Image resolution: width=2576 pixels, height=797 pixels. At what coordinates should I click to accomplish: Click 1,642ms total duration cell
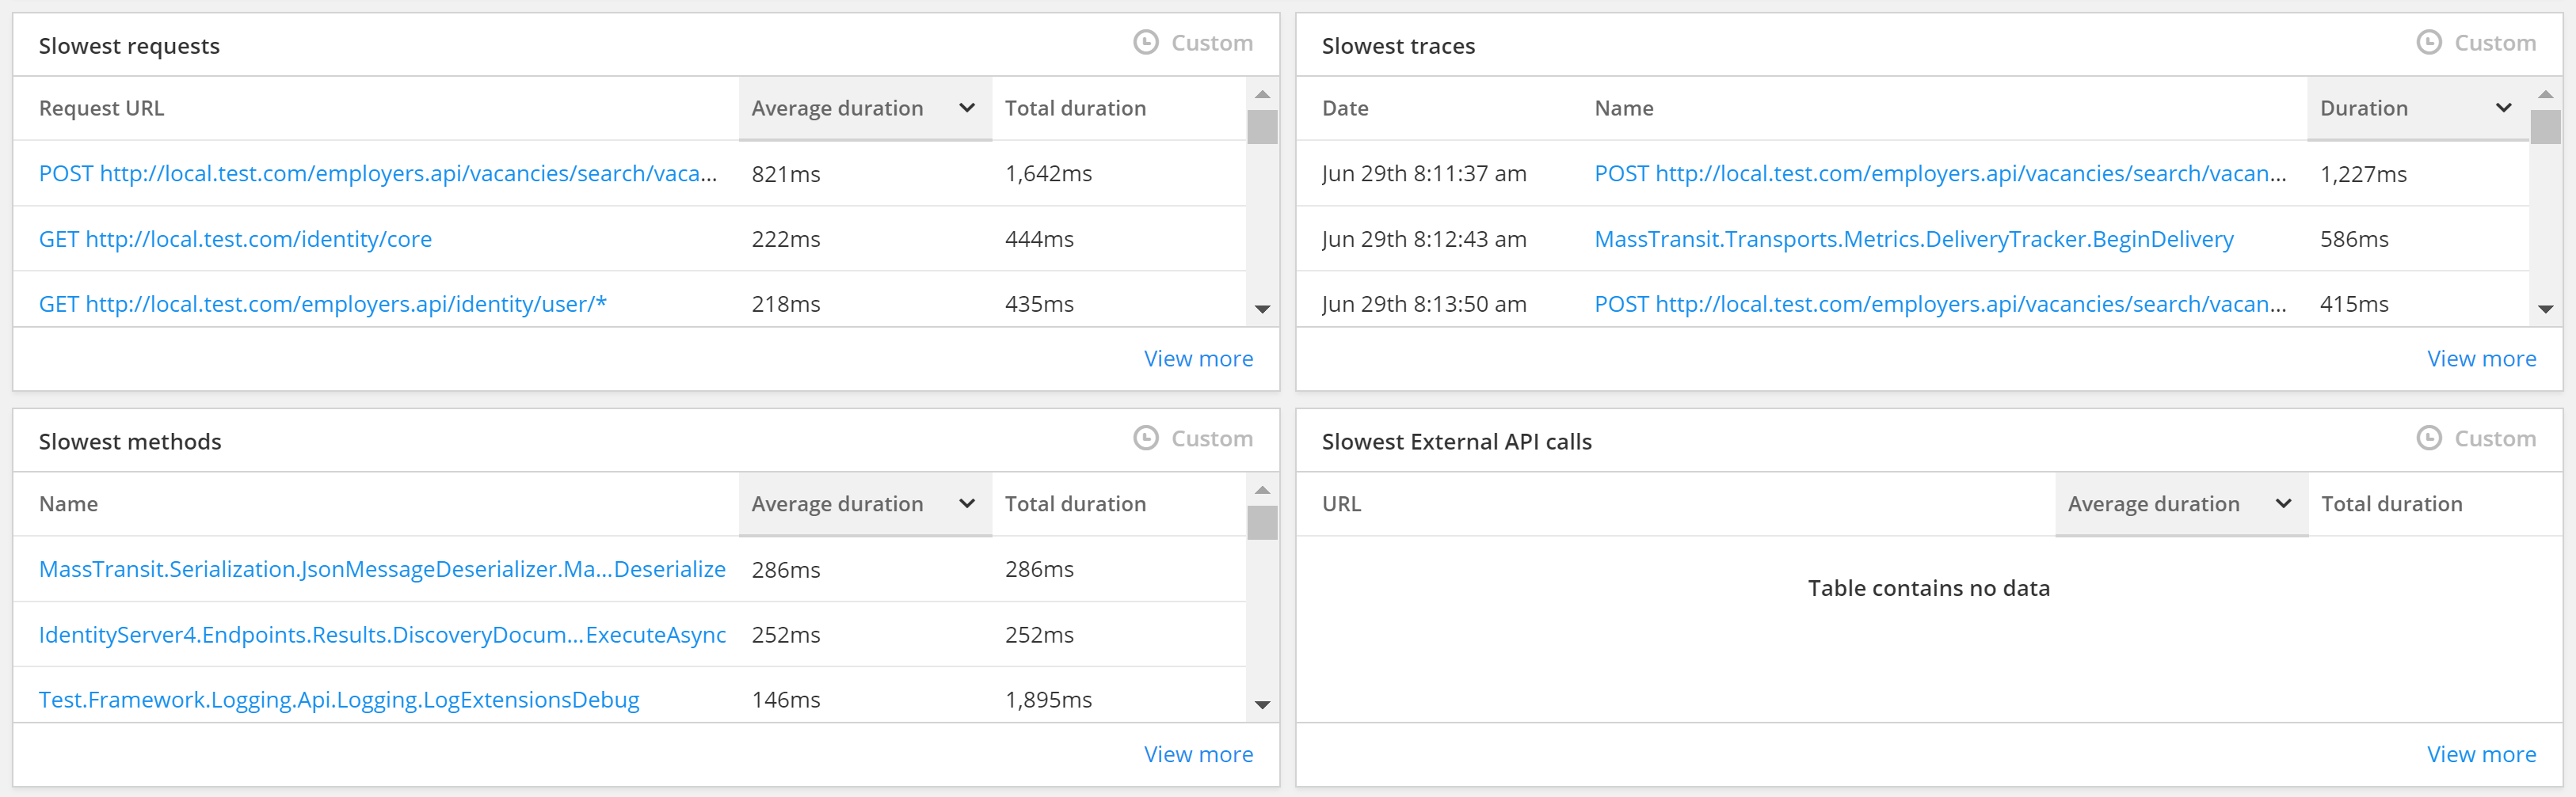1048,173
